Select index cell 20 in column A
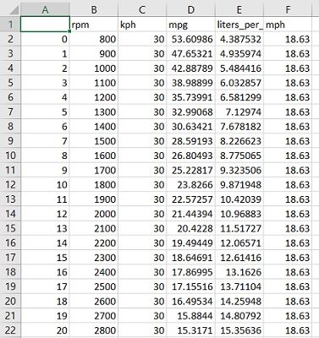This screenshot has height=338, width=319. pos(45,330)
